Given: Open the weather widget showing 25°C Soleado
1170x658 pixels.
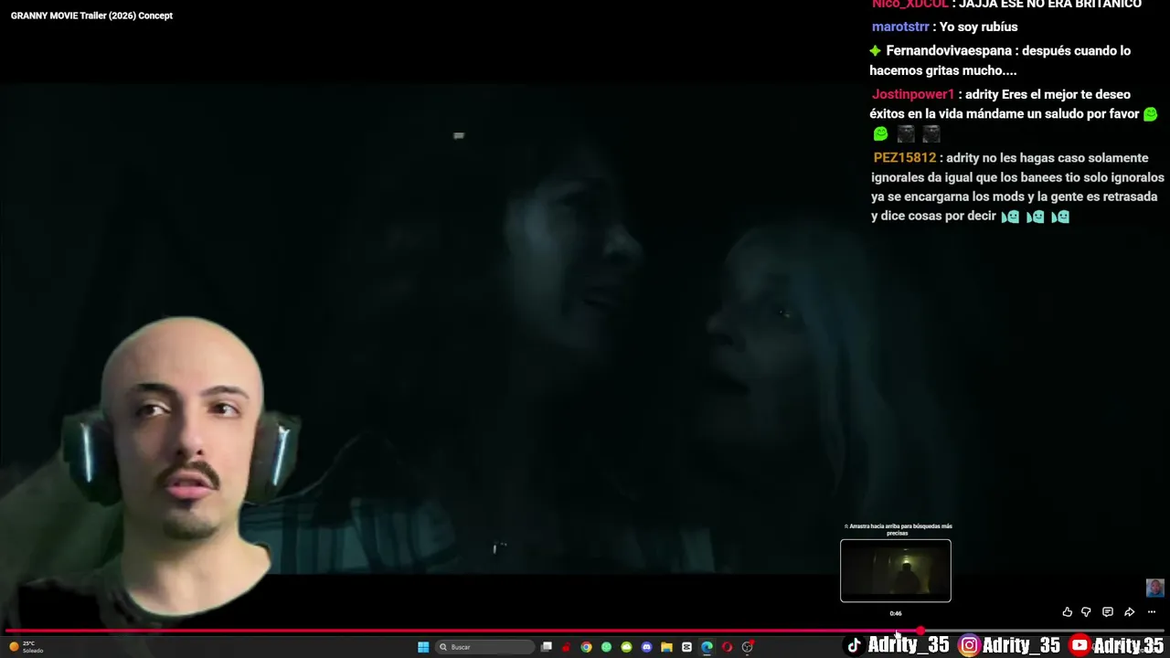Looking at the screenshot, I should point(27,647).
